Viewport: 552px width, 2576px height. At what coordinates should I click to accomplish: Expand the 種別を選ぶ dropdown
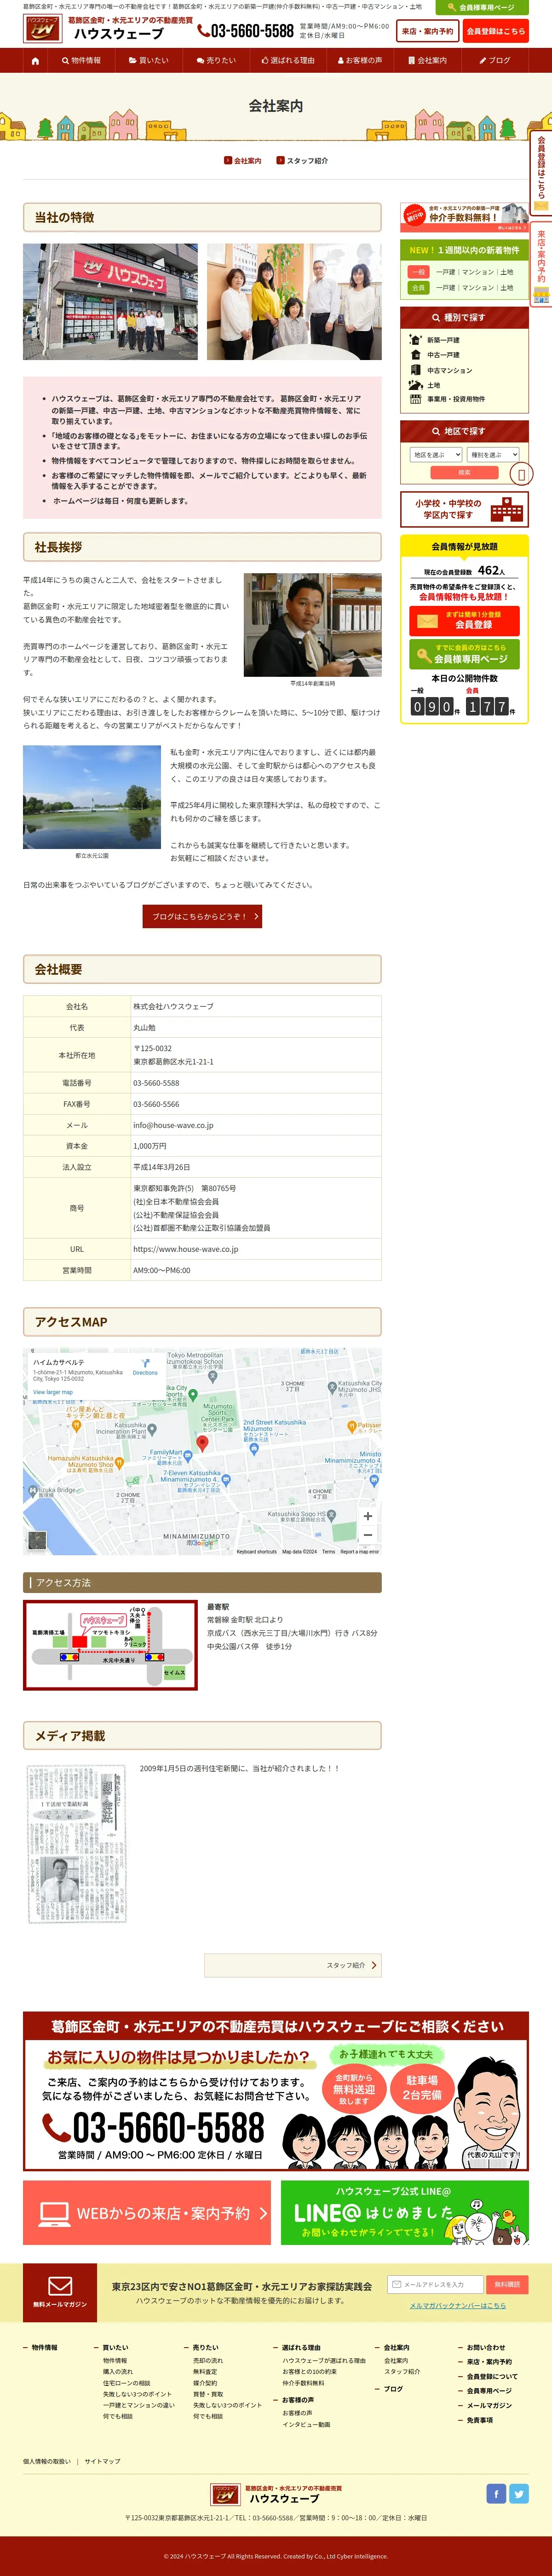tap(493, 454)
